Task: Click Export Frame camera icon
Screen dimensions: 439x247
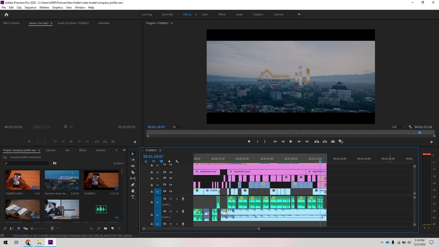Action: [x=333, y=142]
